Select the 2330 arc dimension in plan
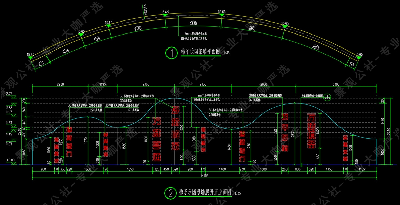 tap(194, 24)
